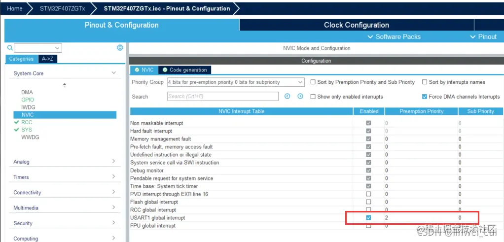Open the peripheral search combo box
The height and width of the screenshot is (242, 504).
[x=38, y=48]
